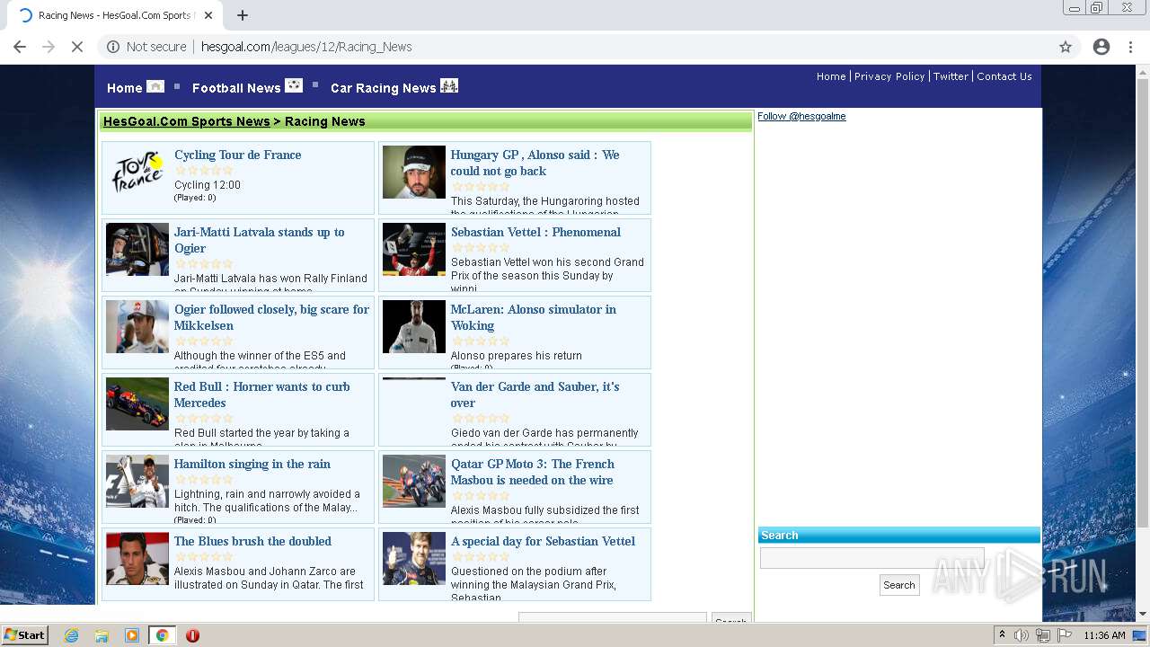
Task: Open Van der Garde and Sauber article
Action: click(x=535, y=394)
